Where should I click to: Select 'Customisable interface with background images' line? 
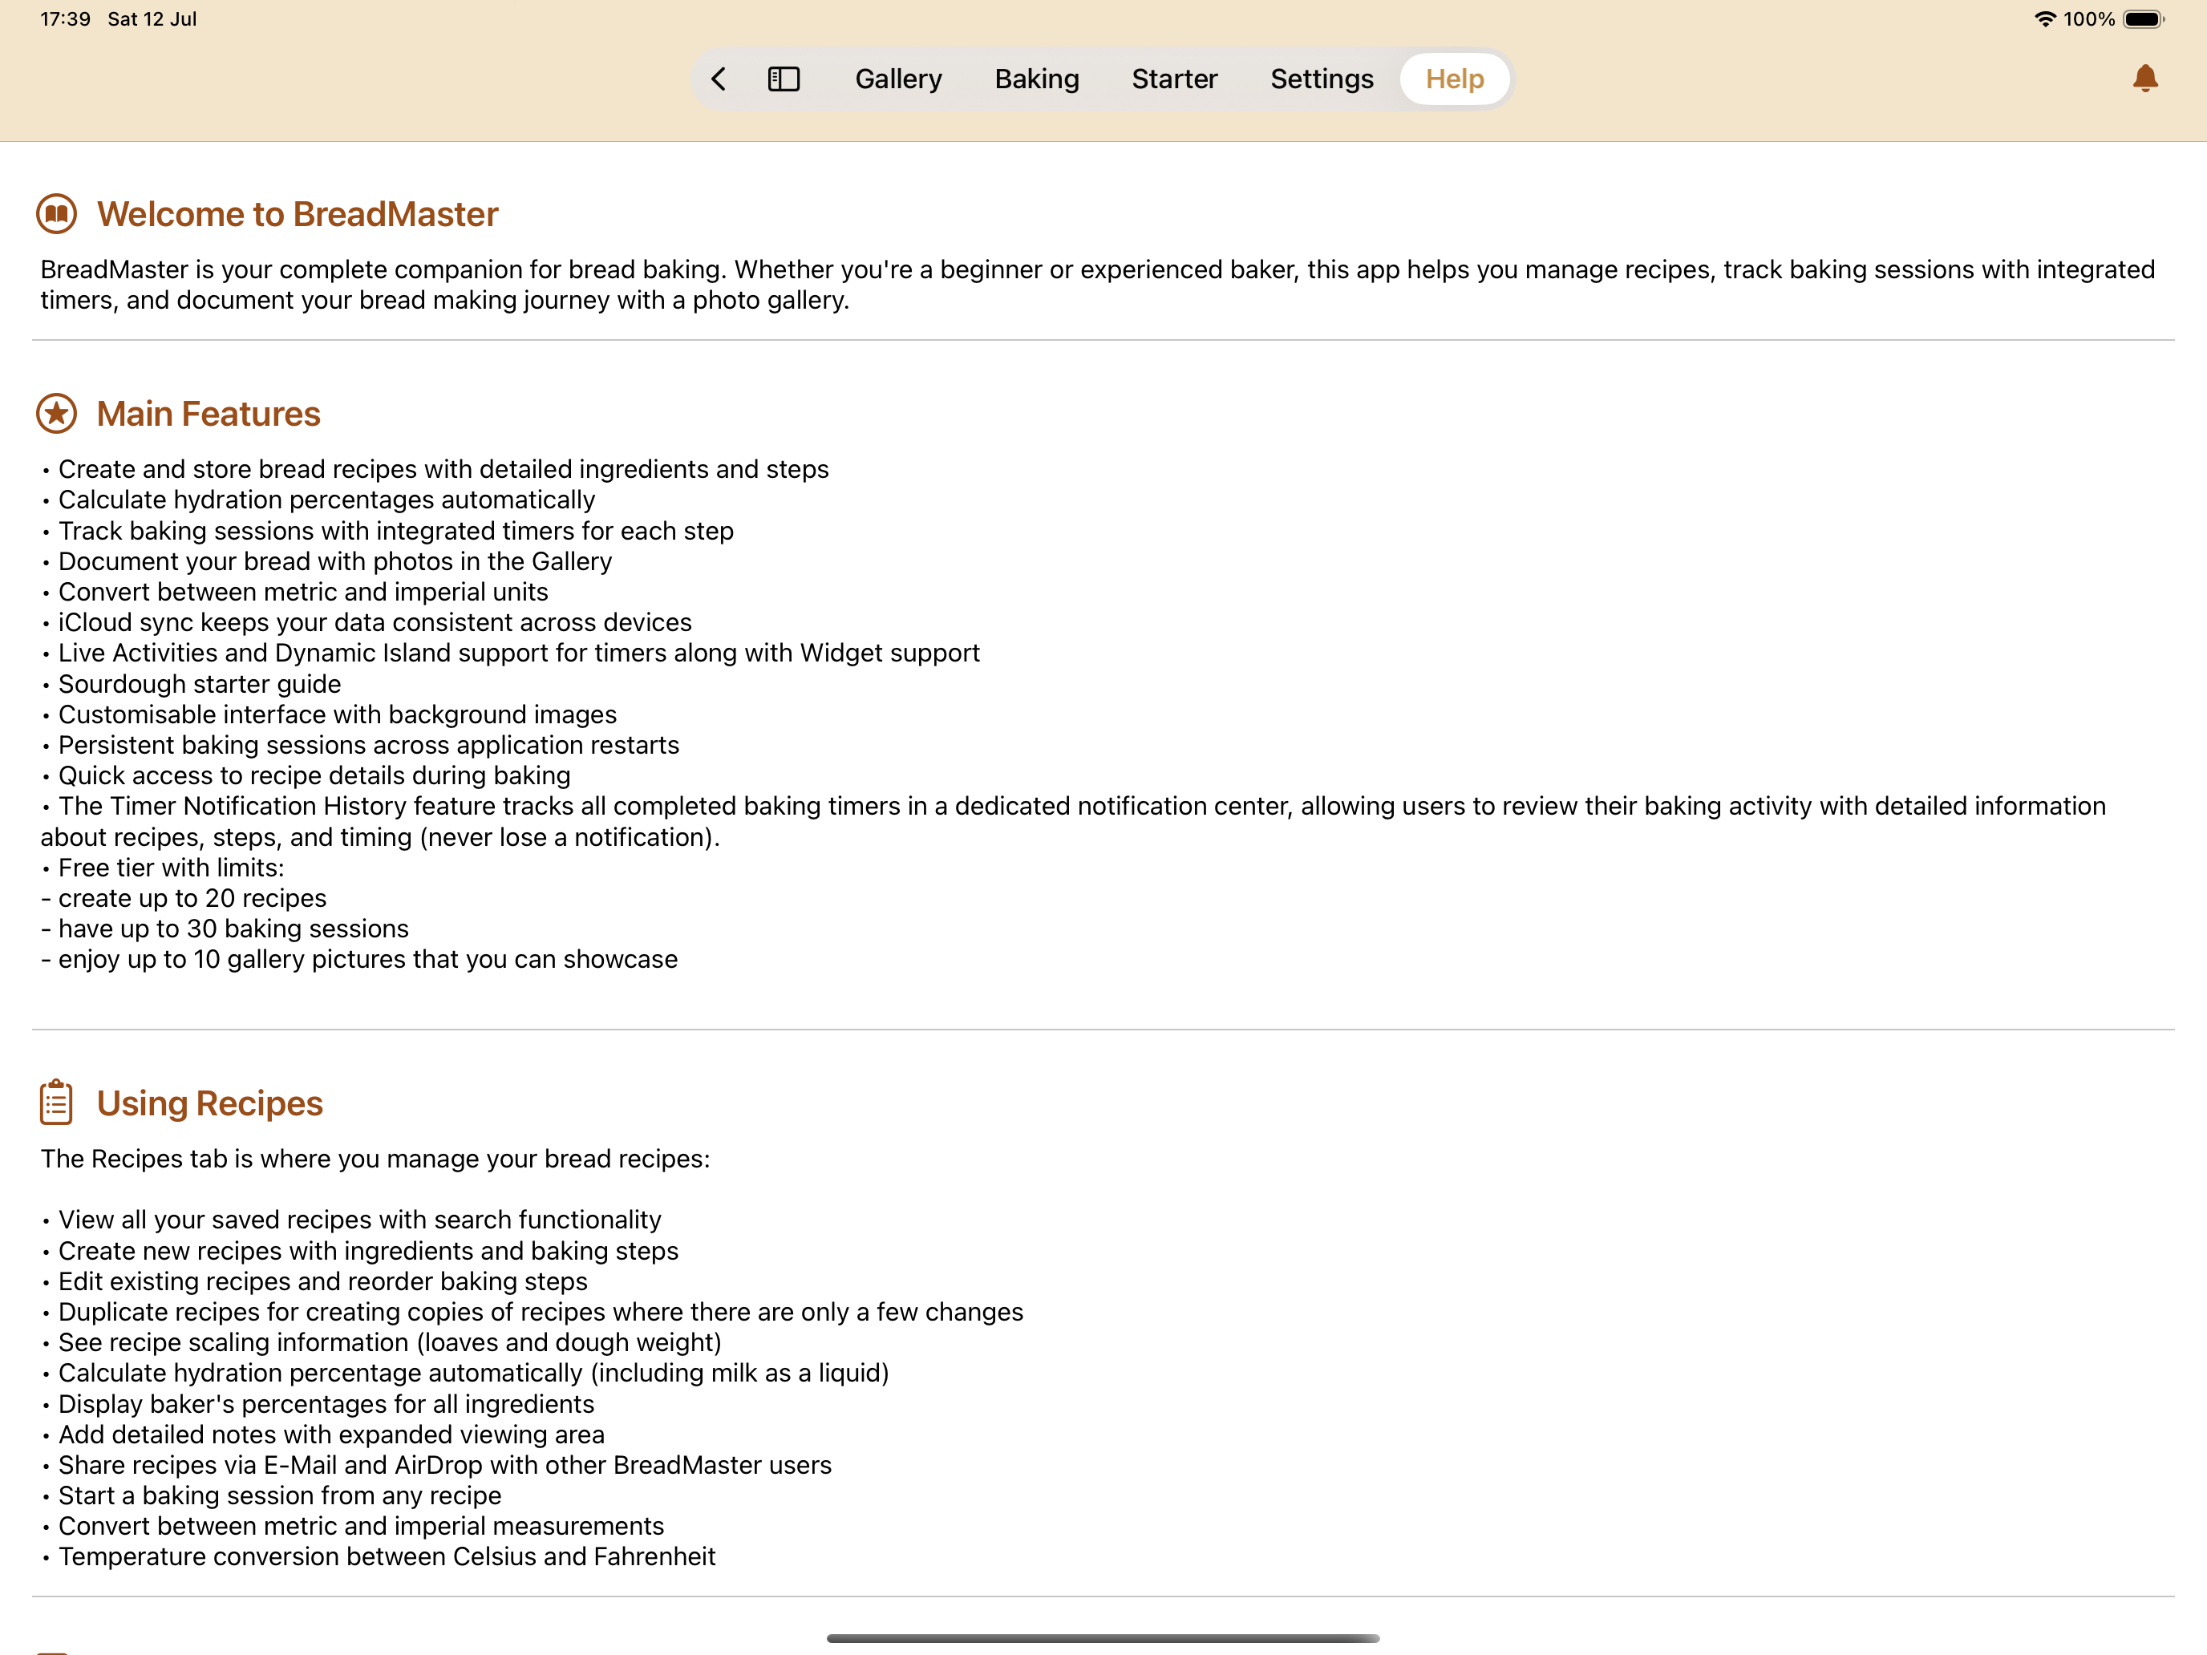coord(330,714)
